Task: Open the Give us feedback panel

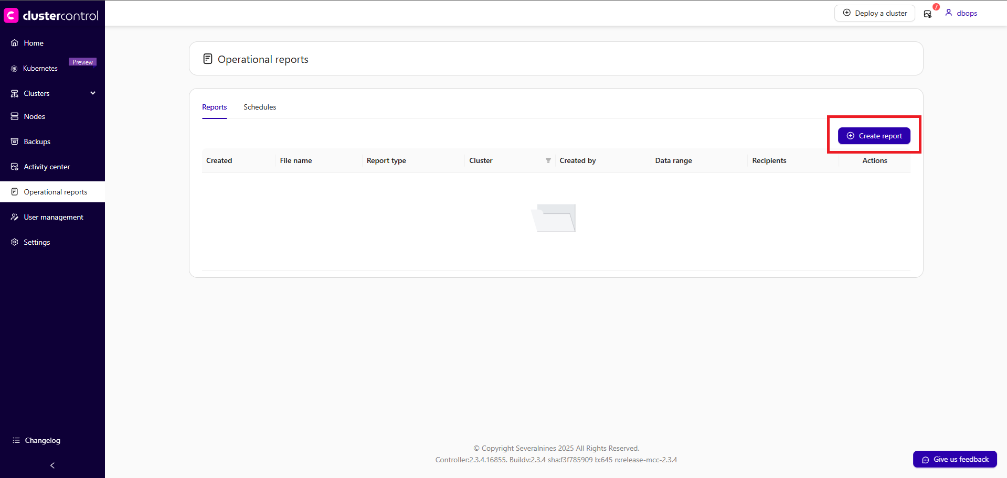Action: coord(955,459)
